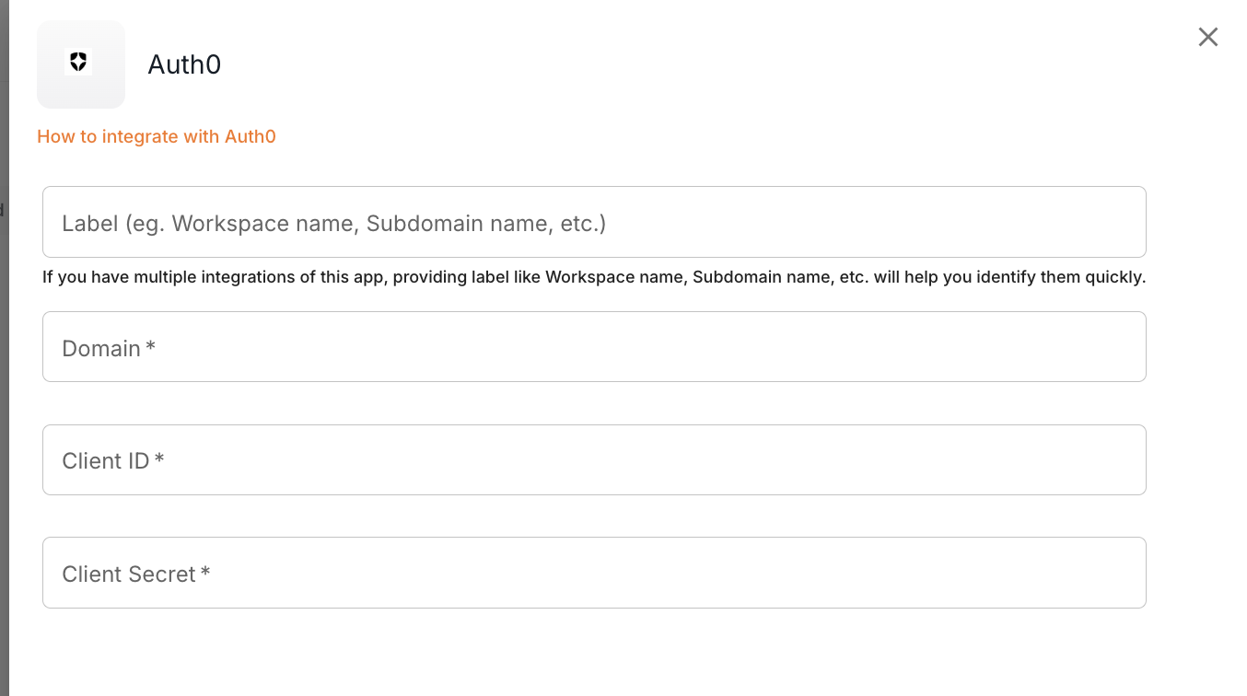Click the asterisk next to Client ID
Viewport: 1247px width, 696px height.
(x=159, y=459)
